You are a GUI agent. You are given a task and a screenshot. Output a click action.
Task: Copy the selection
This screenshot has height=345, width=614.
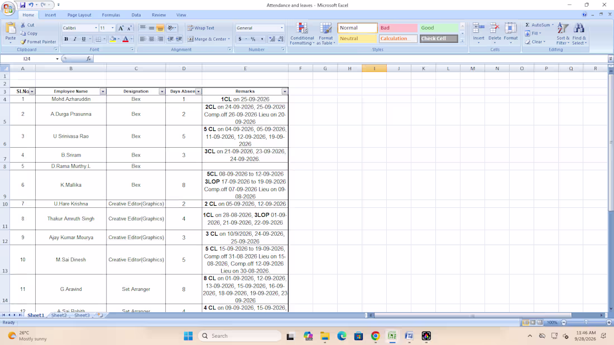pyautogui.click(x=29, y=33)
